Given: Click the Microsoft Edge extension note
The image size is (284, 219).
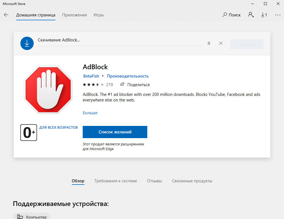Looking at the screenshot, I should pos(113,146).
